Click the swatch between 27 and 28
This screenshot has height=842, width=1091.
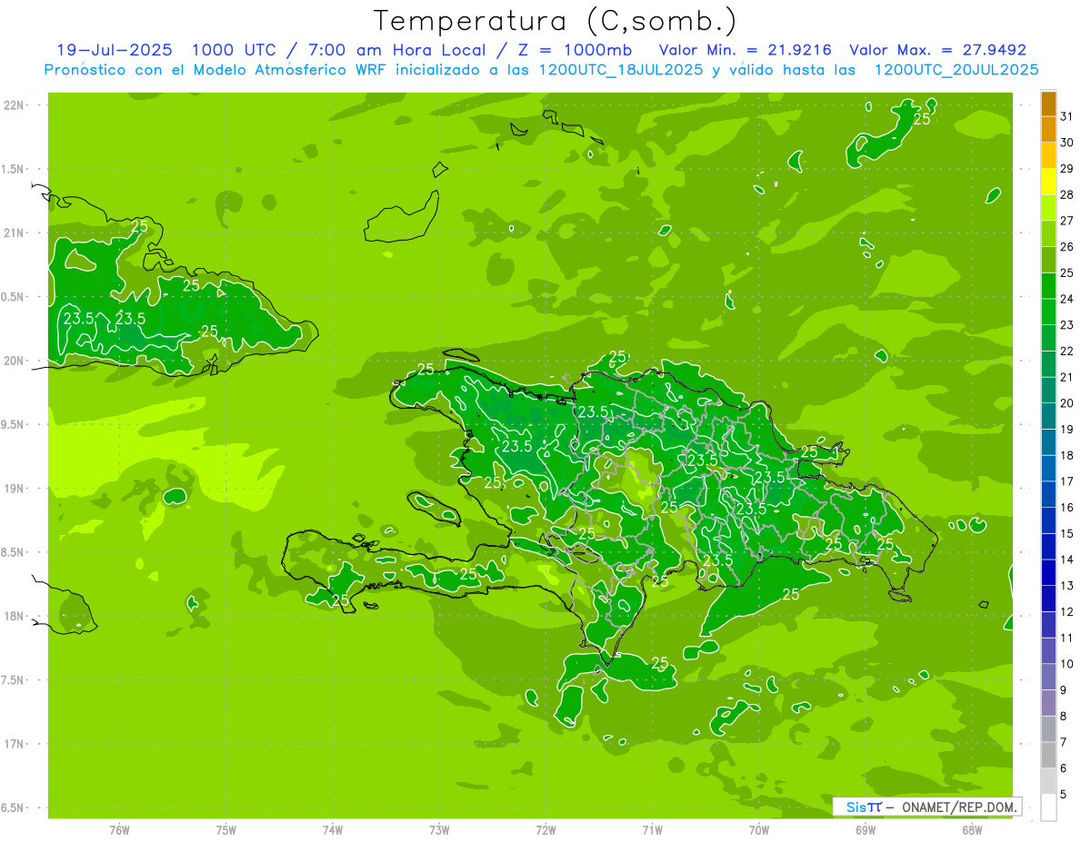point(1048,208)
